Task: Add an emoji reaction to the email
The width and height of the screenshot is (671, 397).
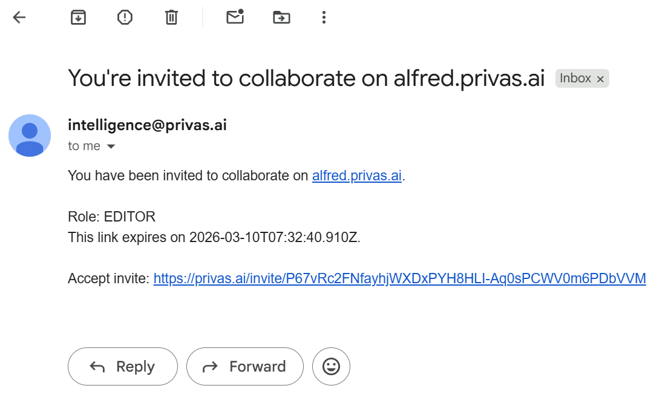Action: (331, 366)
